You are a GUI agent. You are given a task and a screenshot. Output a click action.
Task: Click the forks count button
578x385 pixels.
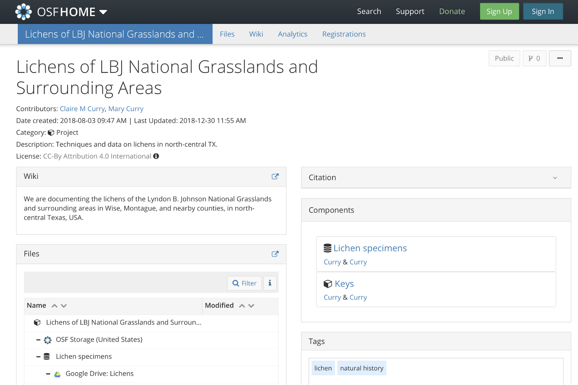click(534, 58)
